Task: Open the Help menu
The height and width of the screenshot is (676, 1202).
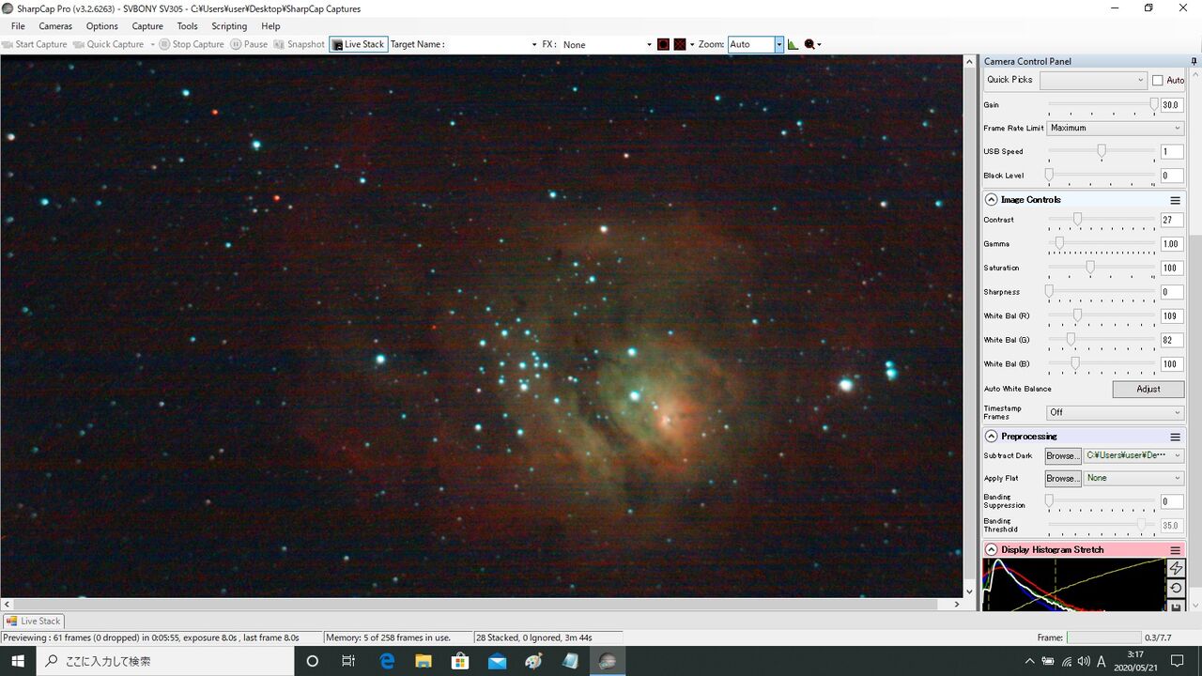Action: point(270,26)
